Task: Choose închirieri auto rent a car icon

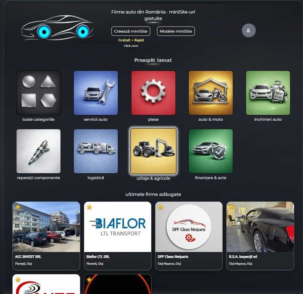Action: [268, 93]
